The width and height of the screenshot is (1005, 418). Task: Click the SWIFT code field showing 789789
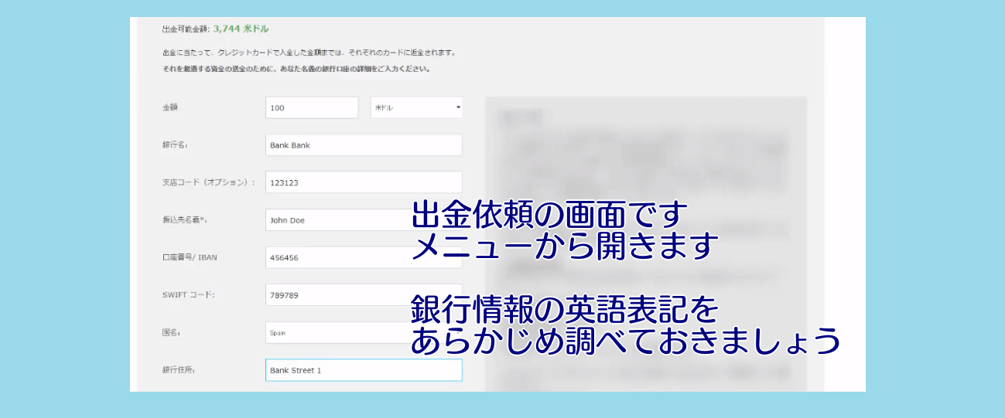[364, 295]
